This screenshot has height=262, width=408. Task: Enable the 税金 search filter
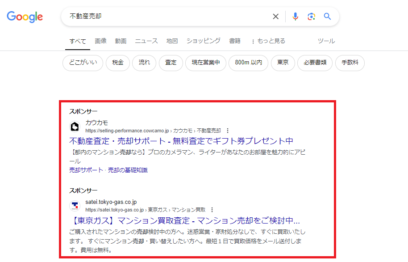pyautogui.click(x=117, y=63)
